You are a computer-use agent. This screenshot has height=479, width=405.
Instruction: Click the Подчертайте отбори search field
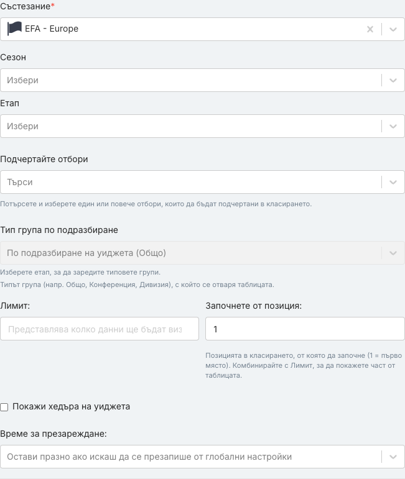pos(203,182)
